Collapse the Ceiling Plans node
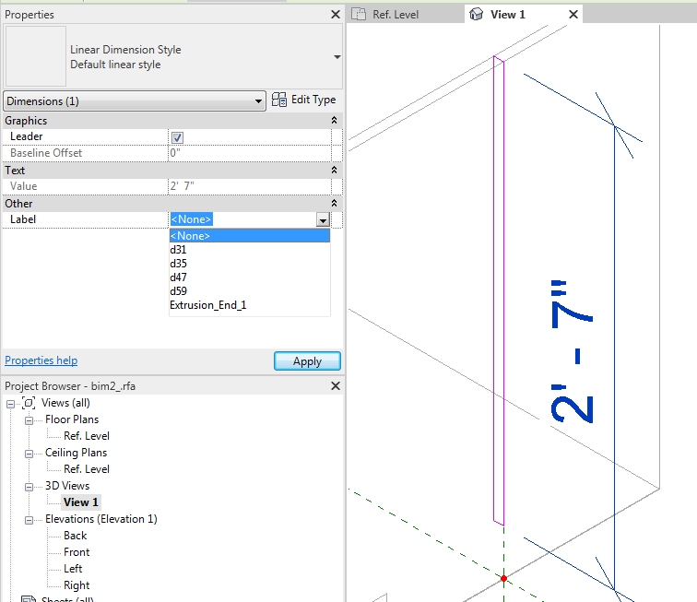The width and height of the screenshot is (697, 602). (x=29, y=454)
